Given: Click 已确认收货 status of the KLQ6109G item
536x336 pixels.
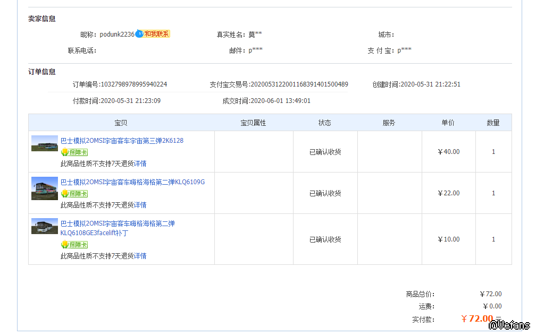Looking at the screenshot, I should (325, 193).
